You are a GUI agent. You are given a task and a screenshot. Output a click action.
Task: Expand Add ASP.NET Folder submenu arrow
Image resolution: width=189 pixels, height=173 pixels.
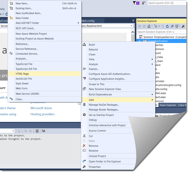[78, 23]
